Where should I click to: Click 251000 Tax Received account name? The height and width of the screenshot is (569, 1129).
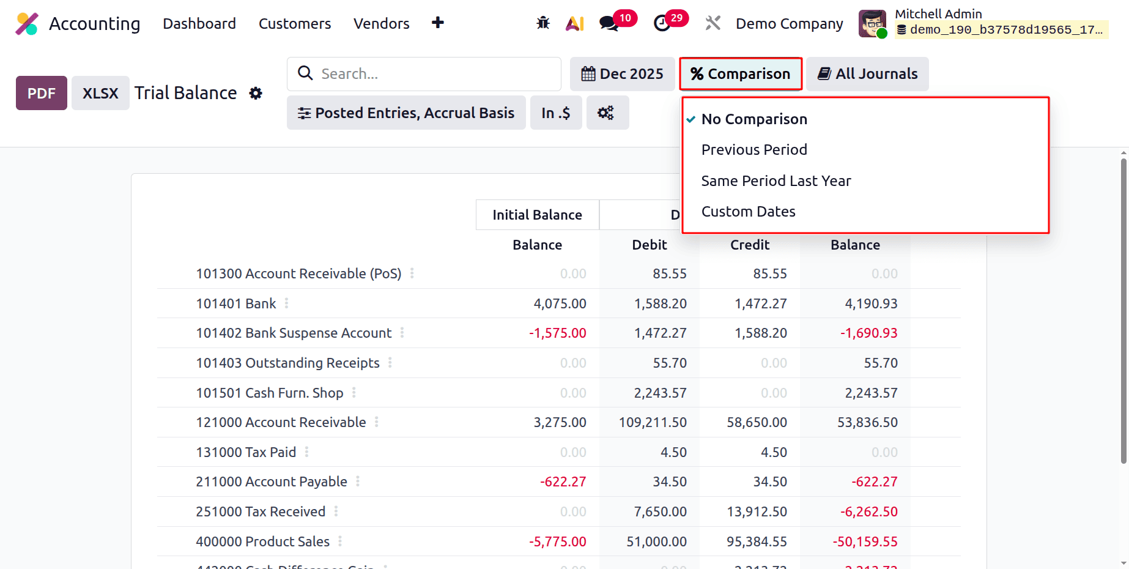[261, 511]
